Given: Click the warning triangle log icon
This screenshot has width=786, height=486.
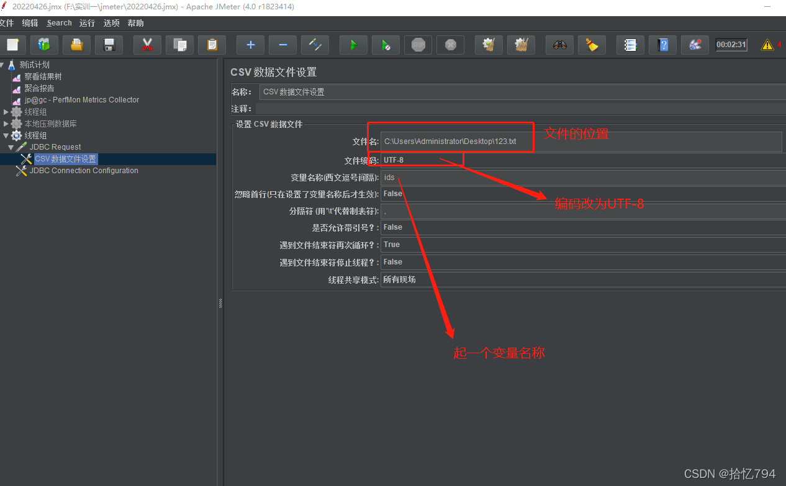Looking at the screenshot, I should click(x=767, y=45).
